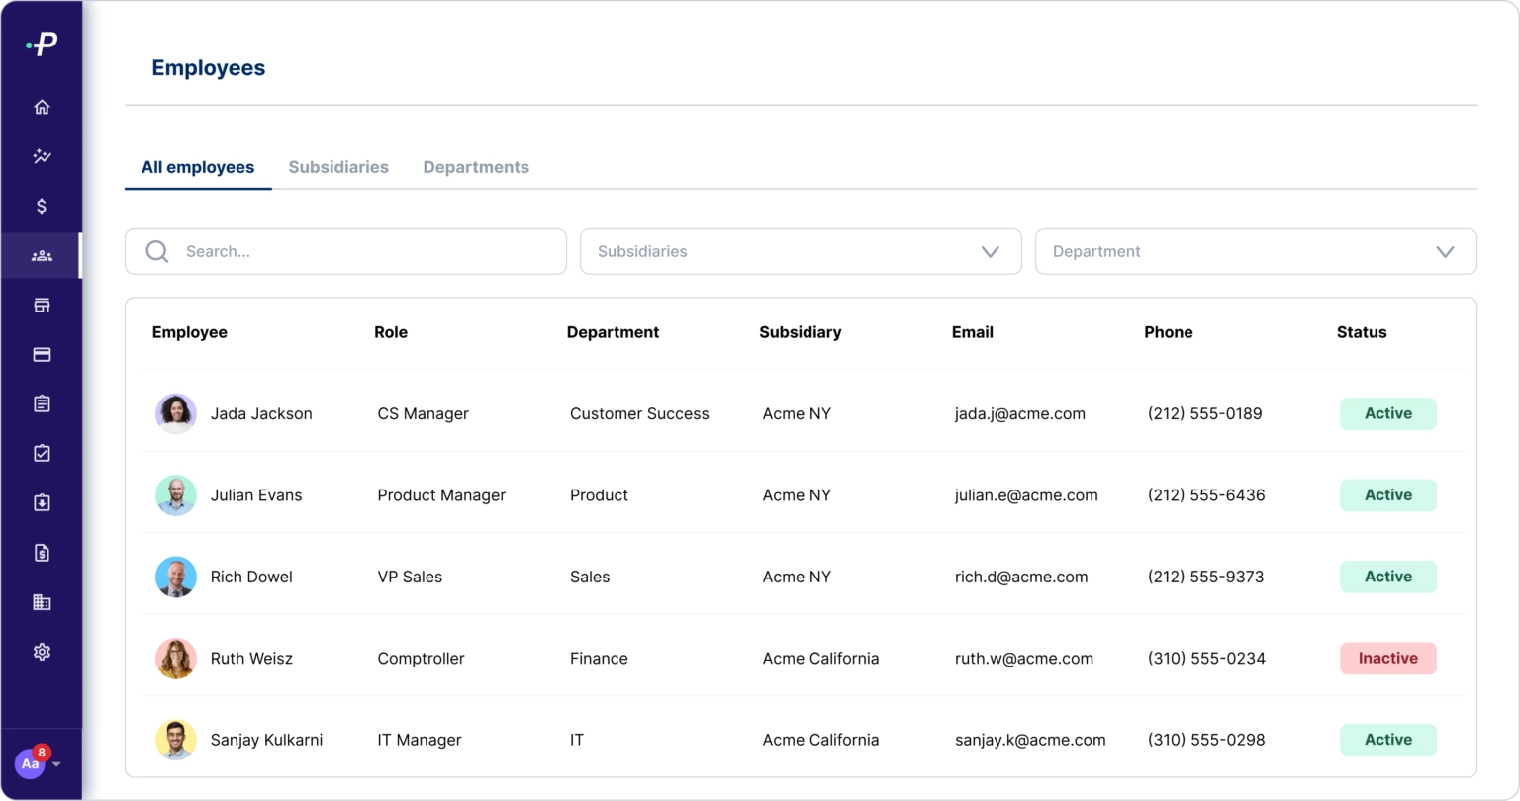
Task: Switch to the Departments tab
Action: [476, 167]
